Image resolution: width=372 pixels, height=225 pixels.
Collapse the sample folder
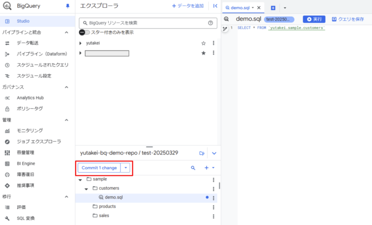pos(80,180)
